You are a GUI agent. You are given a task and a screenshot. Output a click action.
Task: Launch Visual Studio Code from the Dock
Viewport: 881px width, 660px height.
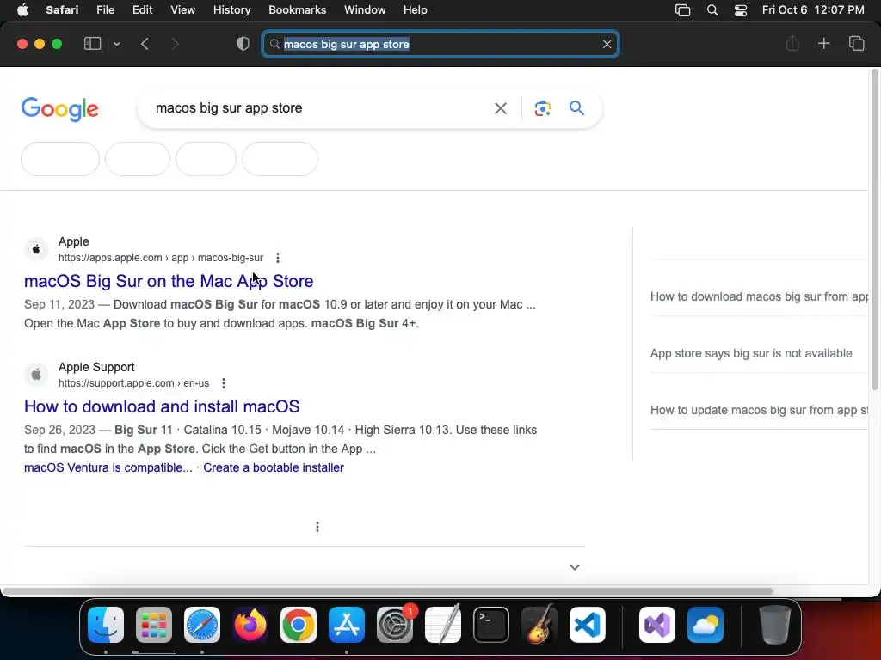[x=587, y=624]
